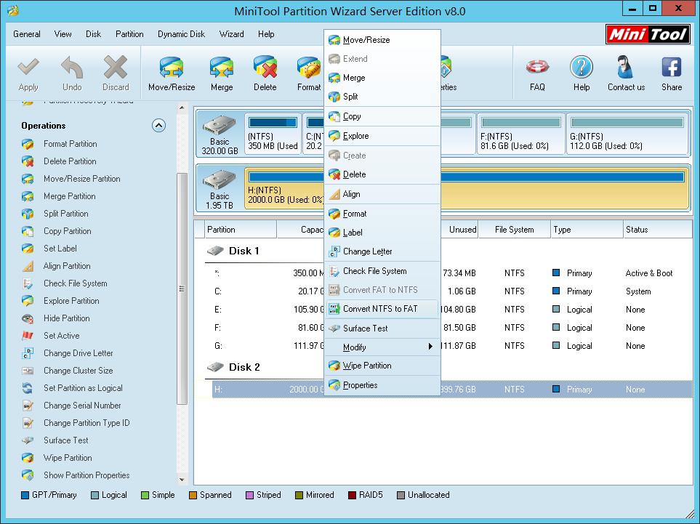
Task: Select the F: partition block in disk map
Action: click(521, 134)
